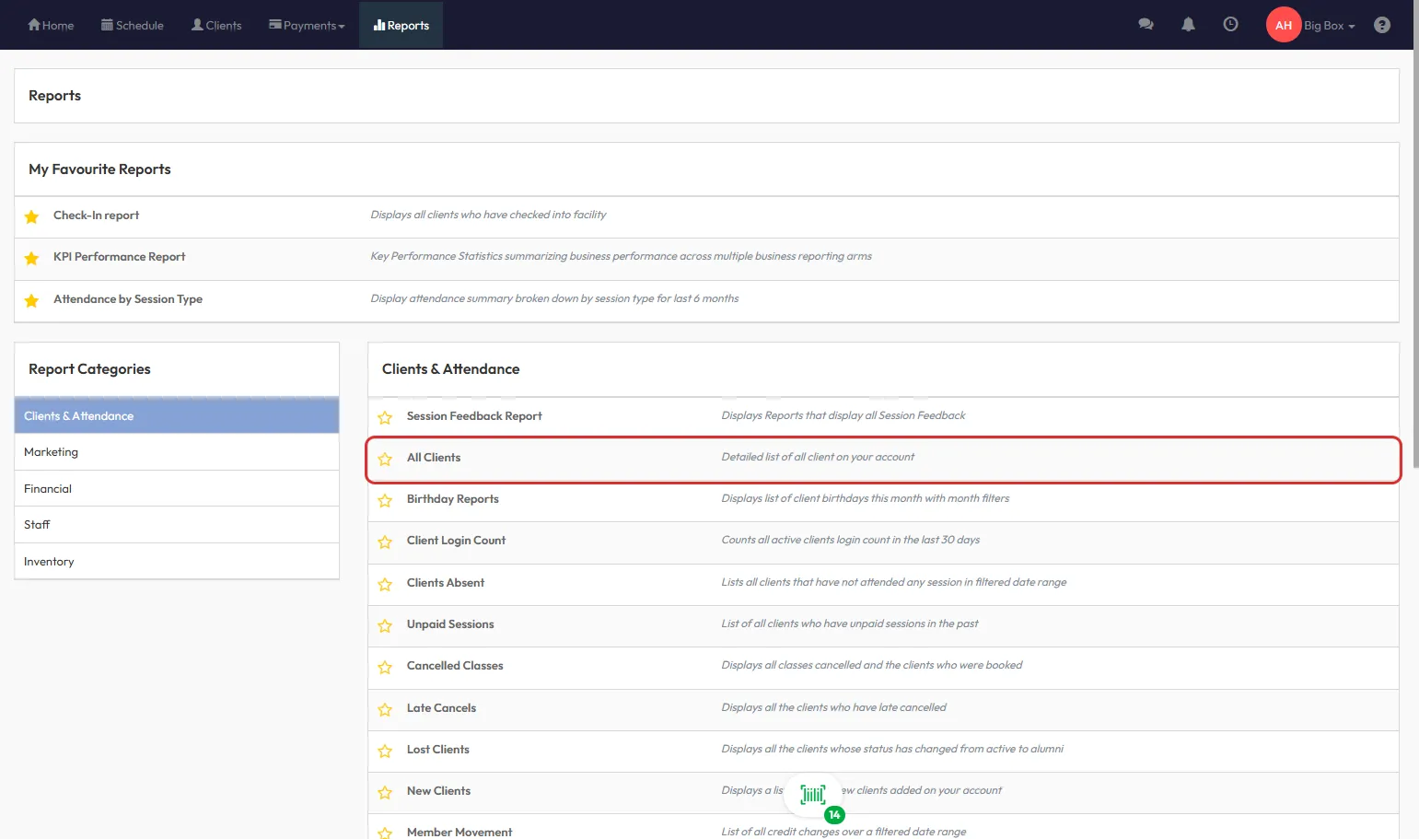Open the chat messages icon
This screenshot has height=839, width=1419.
coord(1146,25)
